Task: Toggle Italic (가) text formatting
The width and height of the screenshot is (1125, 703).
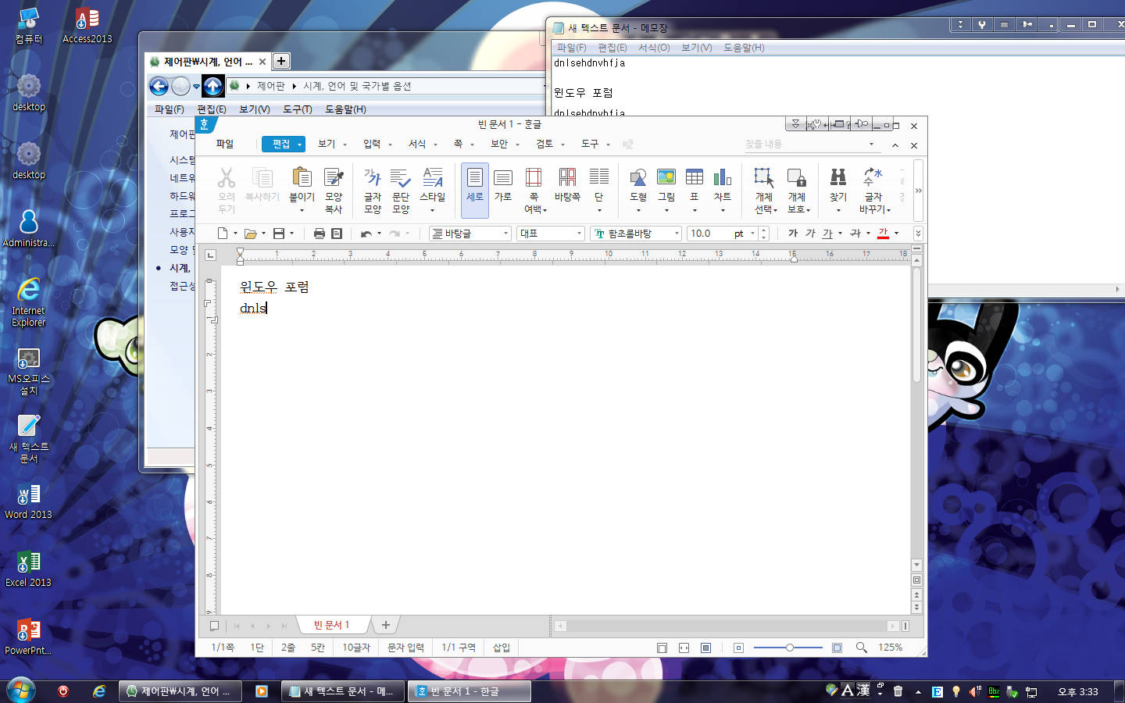Action: pyautogui.click(x=810, y=234)
